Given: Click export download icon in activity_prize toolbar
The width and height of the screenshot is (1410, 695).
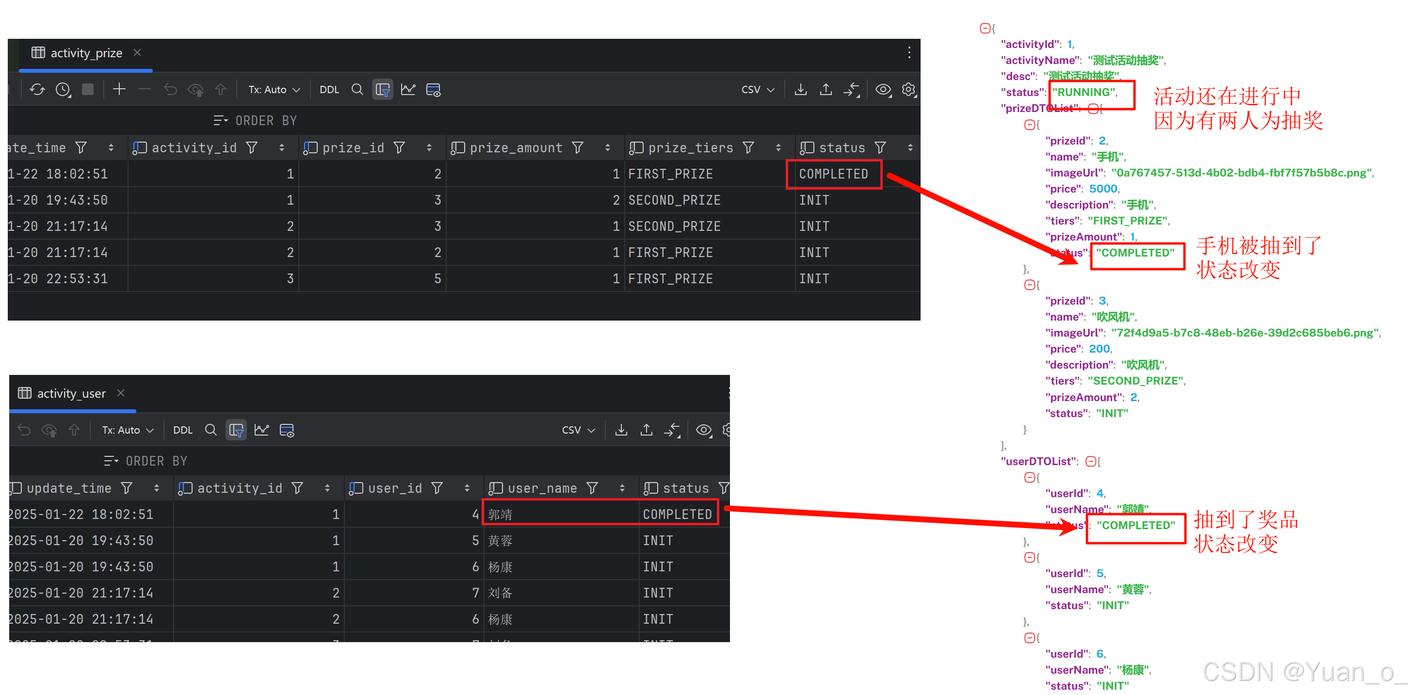Looking at the screenshot, I should [800, 89].
